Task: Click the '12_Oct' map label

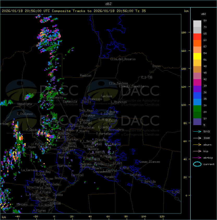Action: click(117, 163)
